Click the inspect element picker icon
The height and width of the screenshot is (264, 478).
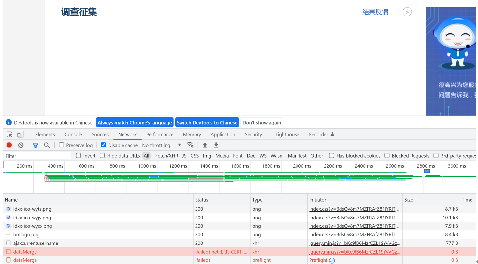(9, 134)
